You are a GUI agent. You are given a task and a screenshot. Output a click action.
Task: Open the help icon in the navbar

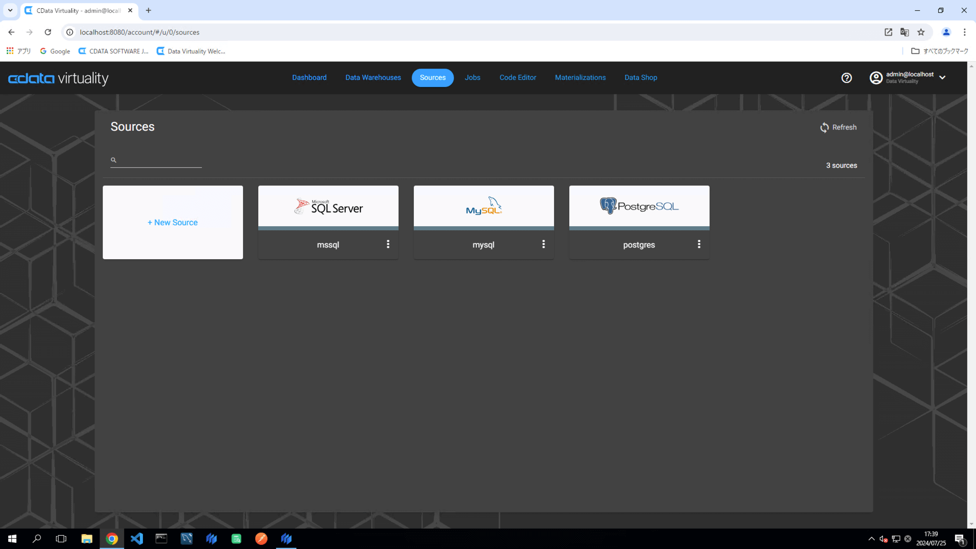tap(846, 78)
